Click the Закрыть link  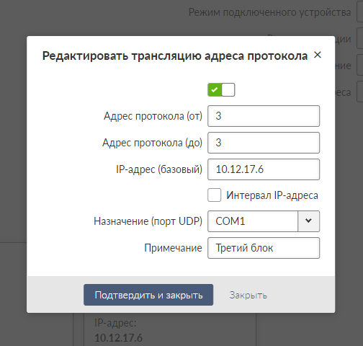point(248,296)
